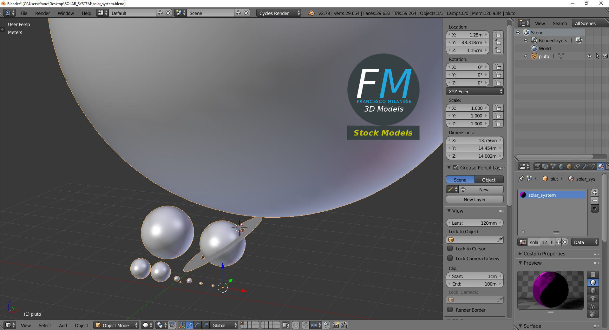
Task: Add a new material slot with plus
Action: pyautogui.click(x=595, y=193)
